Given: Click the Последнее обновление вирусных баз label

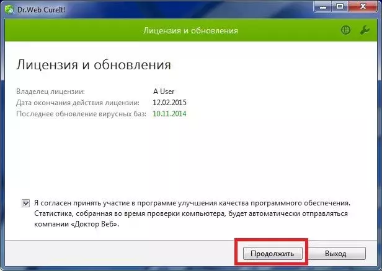Looking at the screenshot, I should [81, 114].
